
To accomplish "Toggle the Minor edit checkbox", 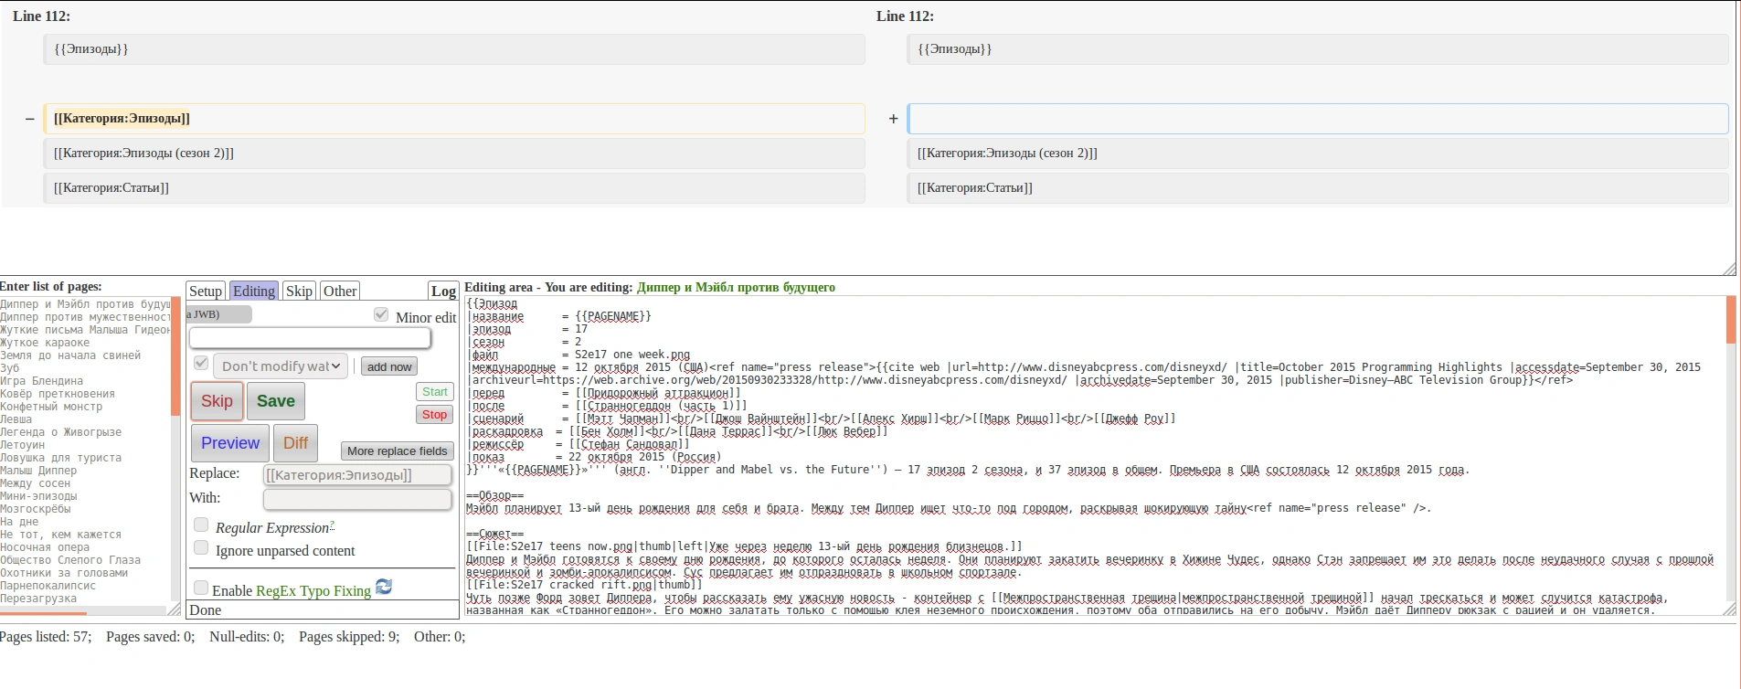I will tap(381, 314).
